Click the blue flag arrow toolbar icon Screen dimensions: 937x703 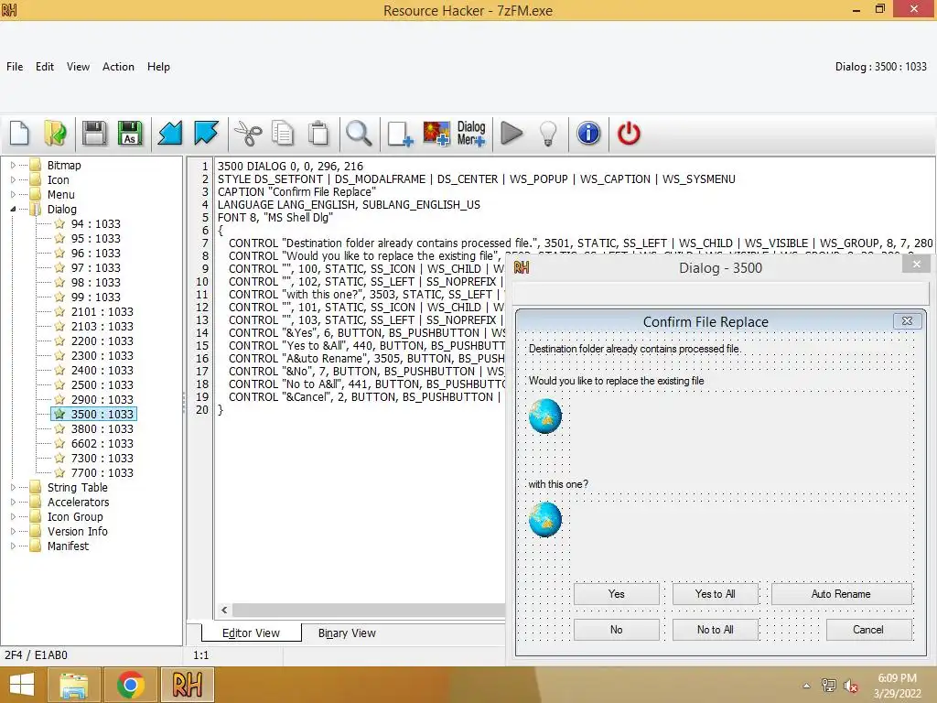click(x=206, y=133)
